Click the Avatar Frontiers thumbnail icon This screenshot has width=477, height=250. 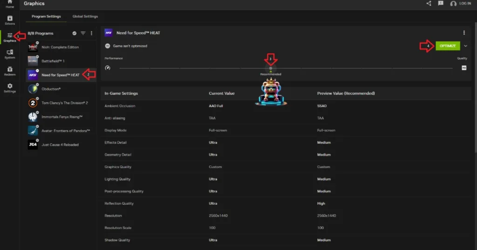tap(33, 131)
